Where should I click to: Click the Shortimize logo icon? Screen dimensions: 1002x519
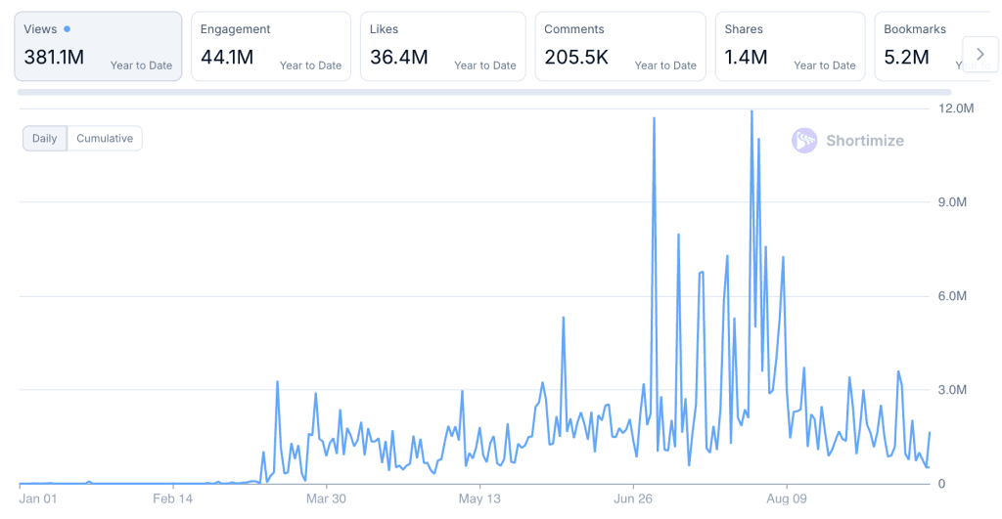(x=804, y=141)
